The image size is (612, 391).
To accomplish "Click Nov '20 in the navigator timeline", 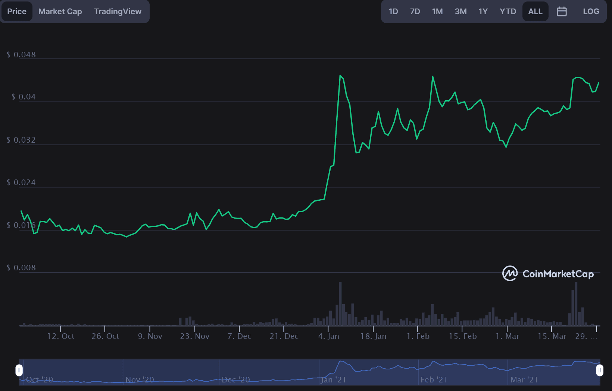I will tap(140, 379).
